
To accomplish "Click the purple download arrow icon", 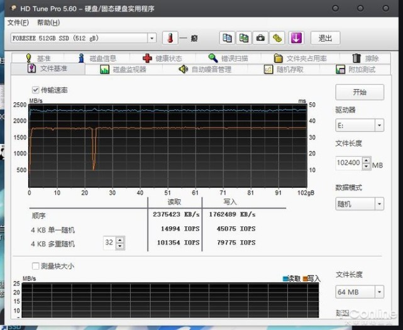I will [x=296, y=38].
